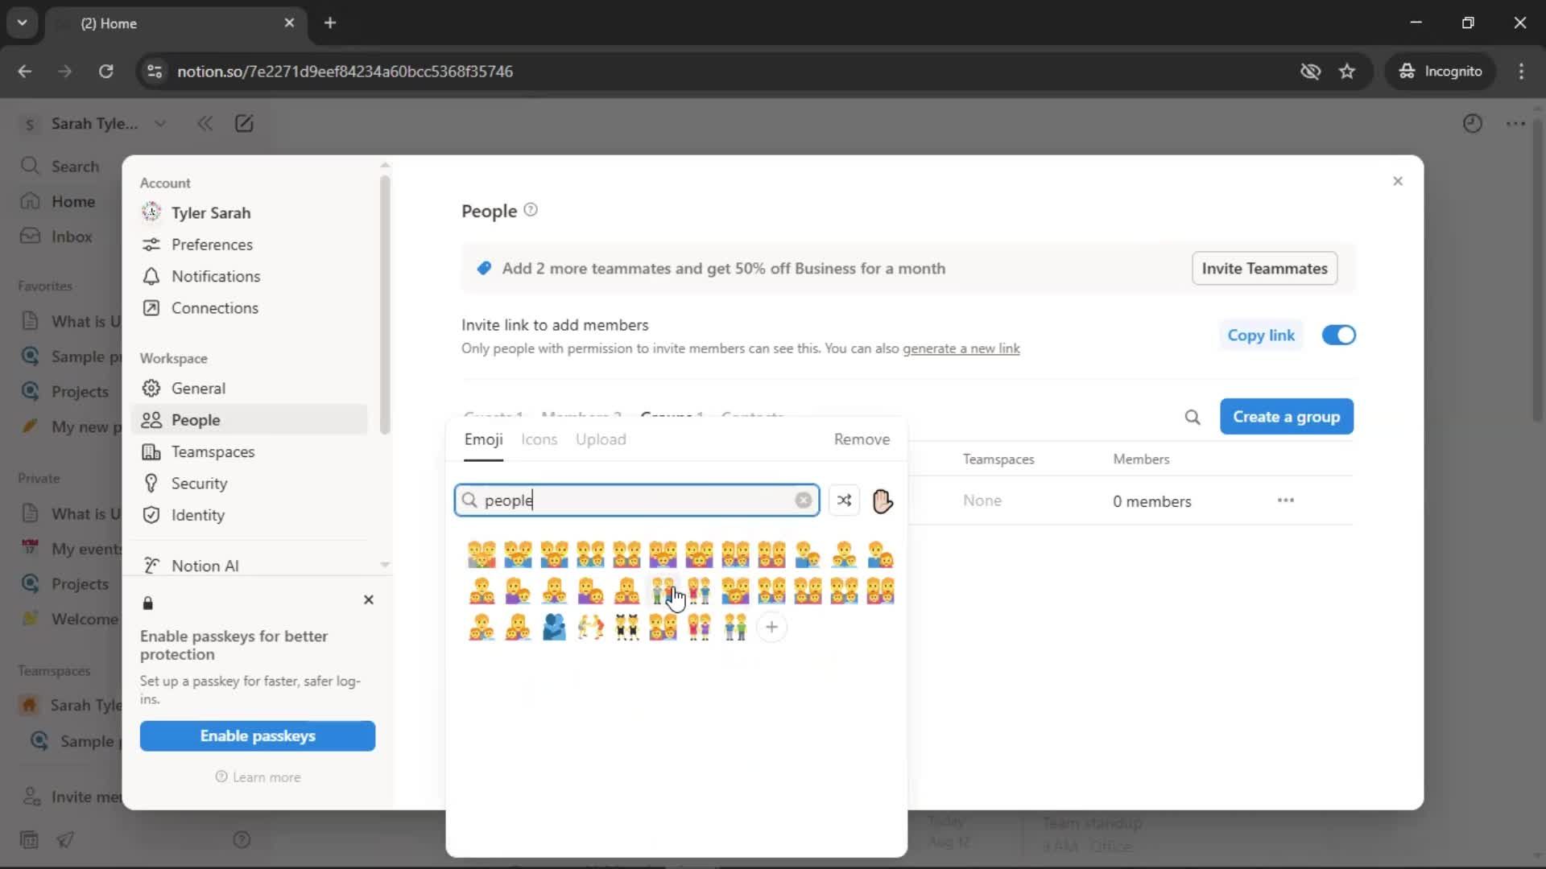Open a new browser tab
Image resolution: width=1546 pixels, height=869 pixels.
tap(329, 23)
